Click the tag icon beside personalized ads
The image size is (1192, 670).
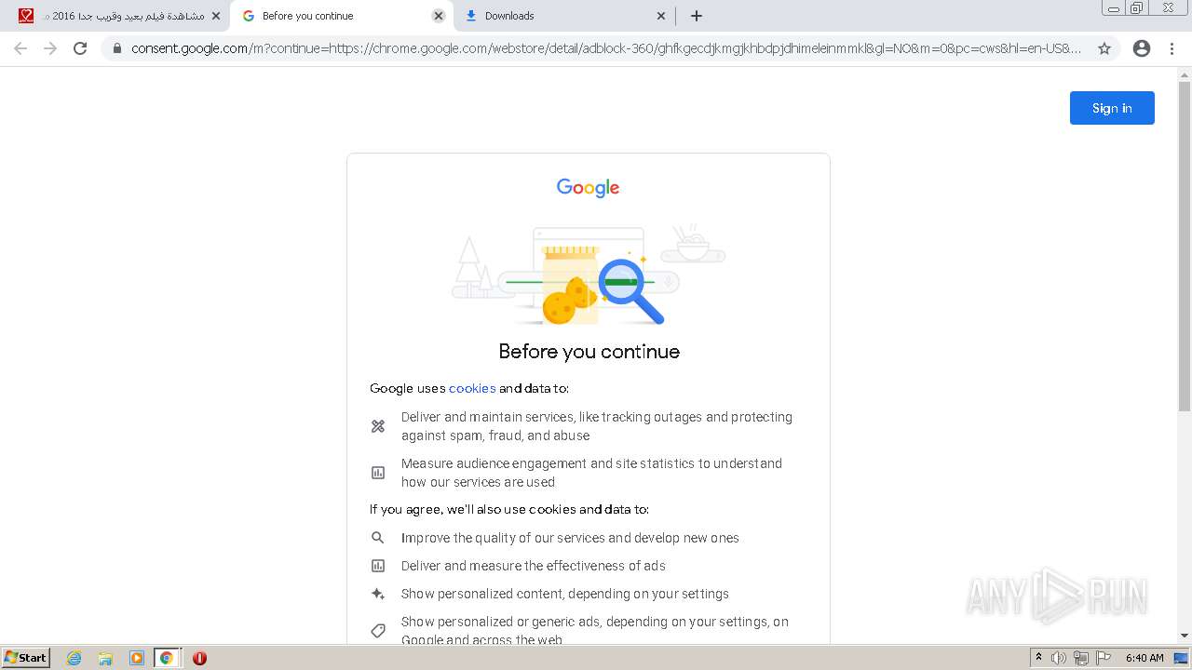[378, 631]
